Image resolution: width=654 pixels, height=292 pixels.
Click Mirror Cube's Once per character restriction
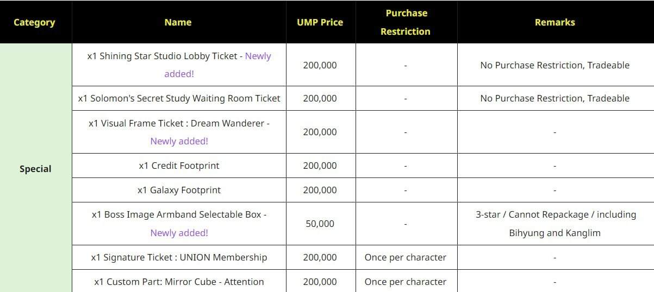[x=406, y=282]
